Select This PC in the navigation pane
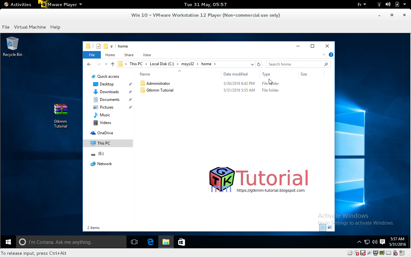Image resolution: width=411 pixels, height=257 pixels. click(108, 143)
